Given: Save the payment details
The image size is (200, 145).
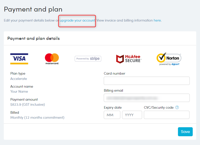Looking at the screenshot, I should point(185,132).
